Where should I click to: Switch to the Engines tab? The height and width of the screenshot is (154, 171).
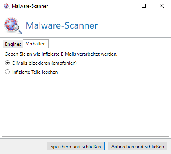tap(13, 44)
